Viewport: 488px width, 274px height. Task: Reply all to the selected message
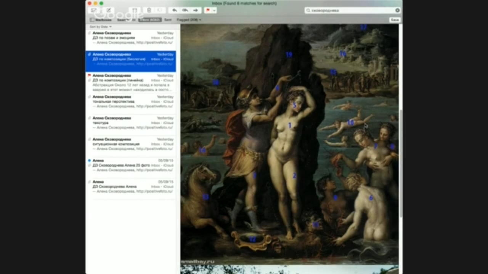[185, 10]
